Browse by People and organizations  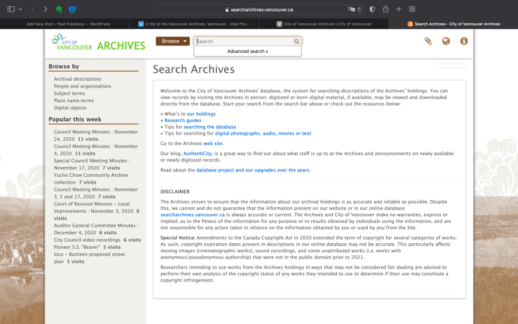[83, 87]
